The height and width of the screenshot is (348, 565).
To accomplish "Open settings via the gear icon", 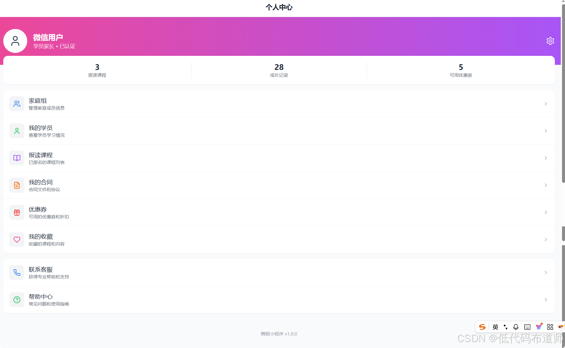I will point(550,41).
